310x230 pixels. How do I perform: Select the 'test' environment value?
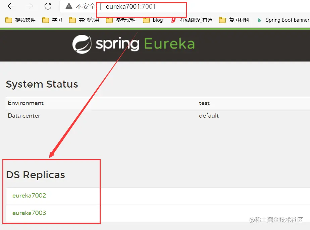[204, 103]
